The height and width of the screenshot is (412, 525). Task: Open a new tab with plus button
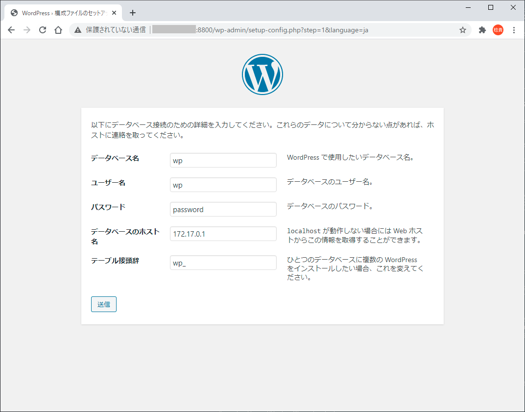click(x=133, y=13)
